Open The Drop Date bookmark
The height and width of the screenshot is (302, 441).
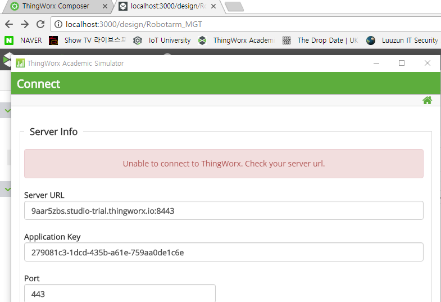point(320,40)
